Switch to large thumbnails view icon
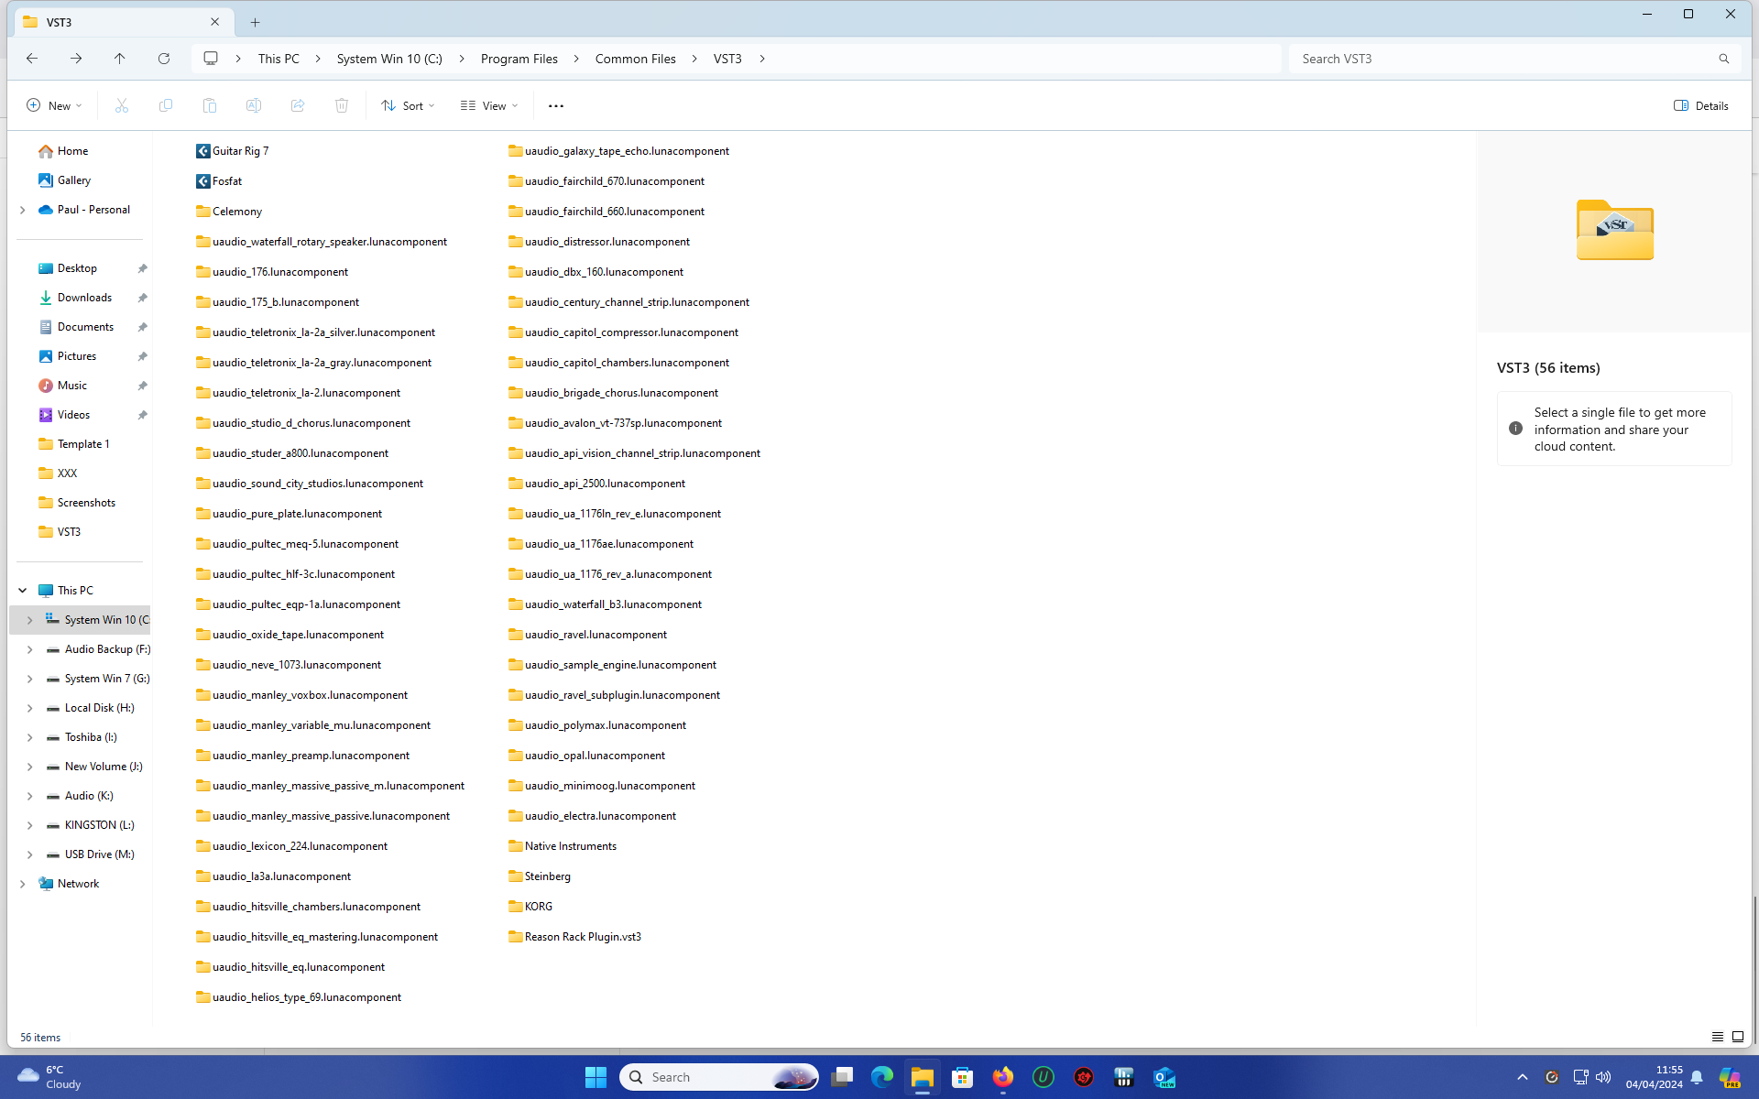This screenshot has width=1759, height=1099. click(1738, 1037)
